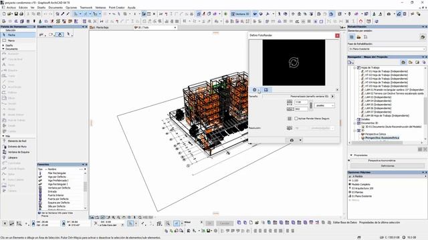Screen dimensions: 428x240
Task: Click the height value field in FotoRender
Action: coord(301,109)
